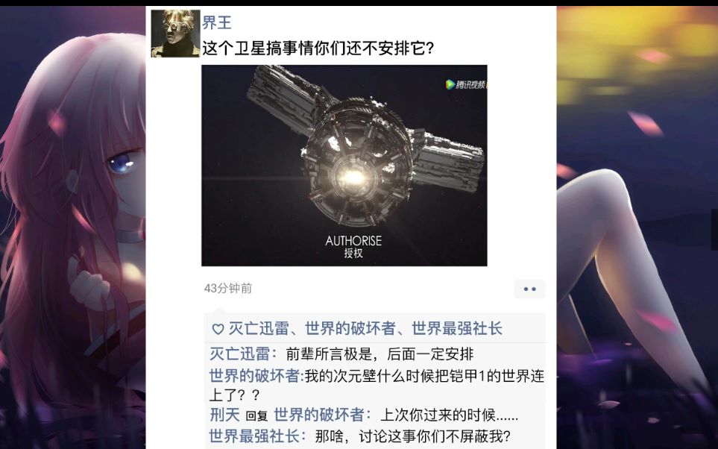Viewport: 718px width, 449px height.
Task: Open replied-to name 世界的破坏者 after 回复
Action: [x=318, y=415]
